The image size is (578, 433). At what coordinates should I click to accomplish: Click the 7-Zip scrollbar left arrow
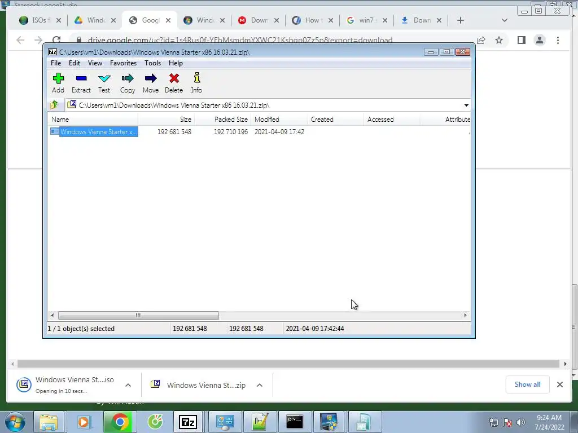pos(52,316)
